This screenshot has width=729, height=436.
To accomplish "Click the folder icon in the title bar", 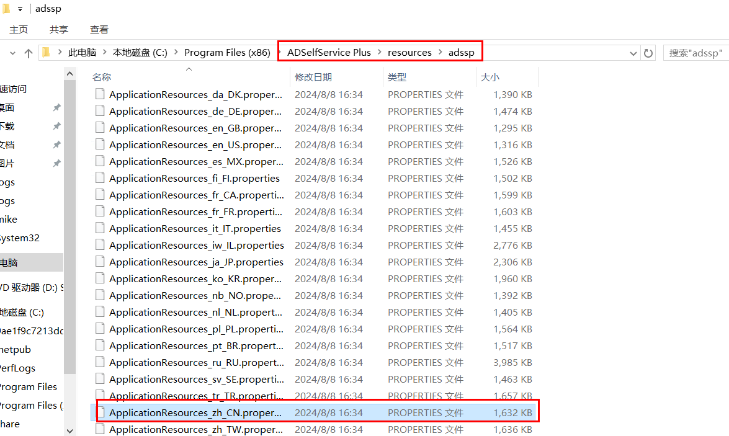I will (x=6, y=9).
